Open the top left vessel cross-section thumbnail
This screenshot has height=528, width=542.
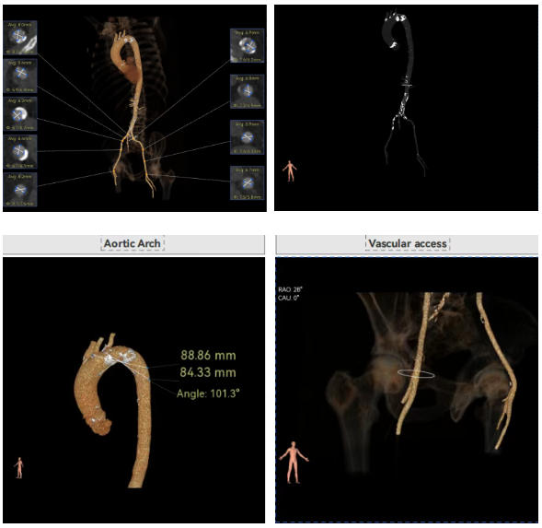click(x=20, y=38)
